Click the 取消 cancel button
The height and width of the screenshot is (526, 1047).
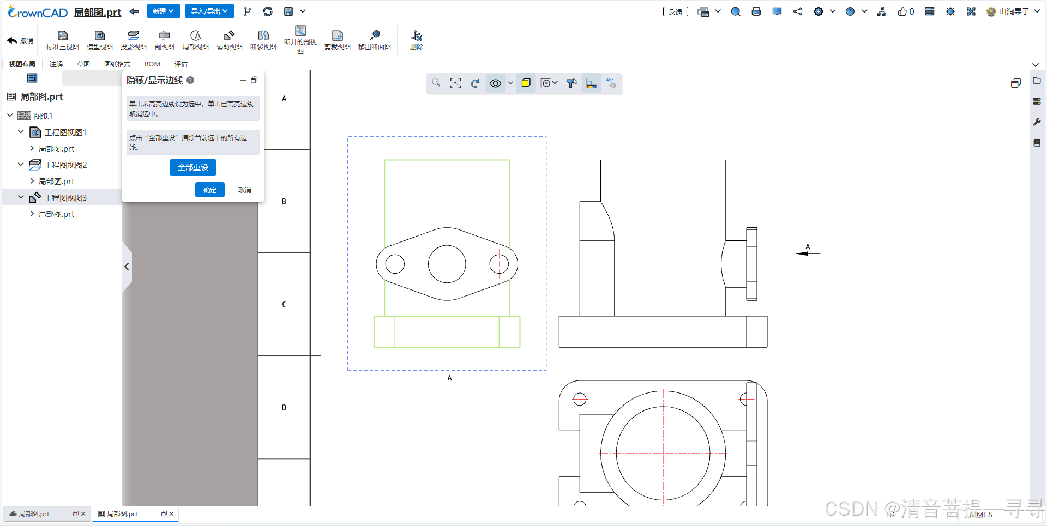(x=245, y=190)
